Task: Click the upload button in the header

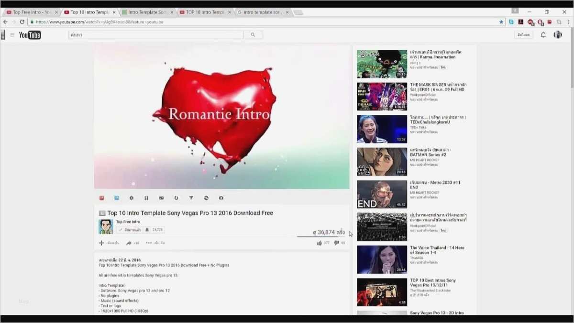Action: [523, 35]
